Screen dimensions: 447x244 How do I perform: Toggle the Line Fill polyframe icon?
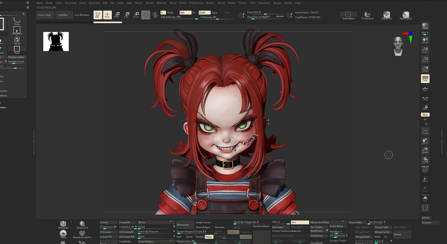pyautogui.click(x=425, y=169)
